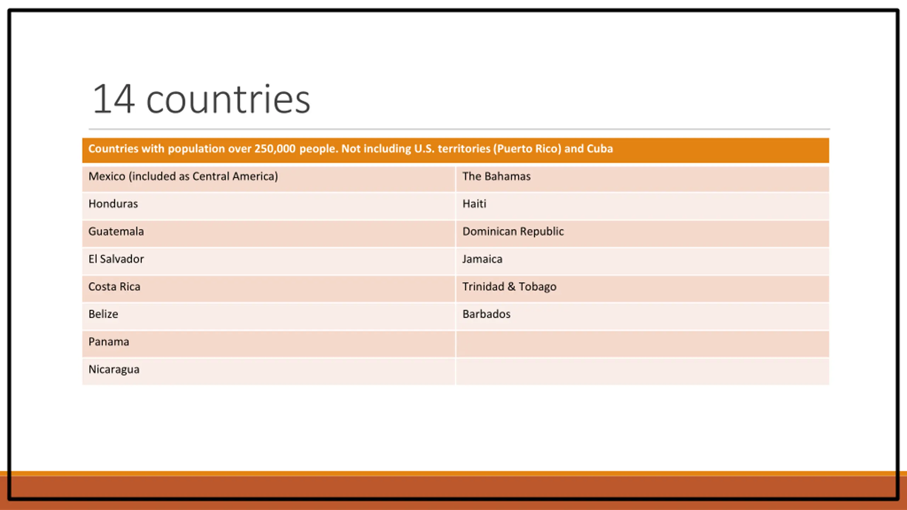Select the 'Mexico (included as Central America)' cell

(269, 179)
